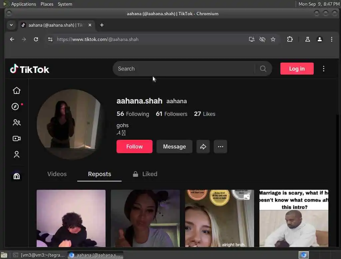Open the Following people icon in sidebar
Image resolution: width=341 pixels, height=259 pixels.
[x=17, y=123]
